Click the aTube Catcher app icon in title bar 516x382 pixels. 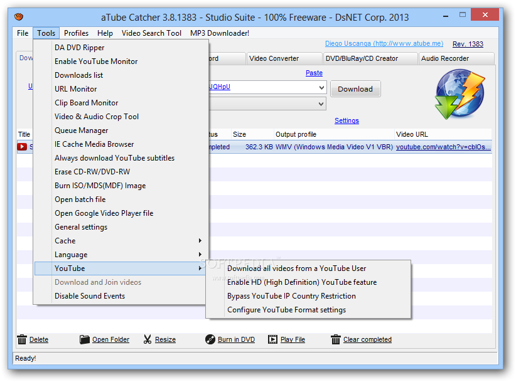pos(19,16)
